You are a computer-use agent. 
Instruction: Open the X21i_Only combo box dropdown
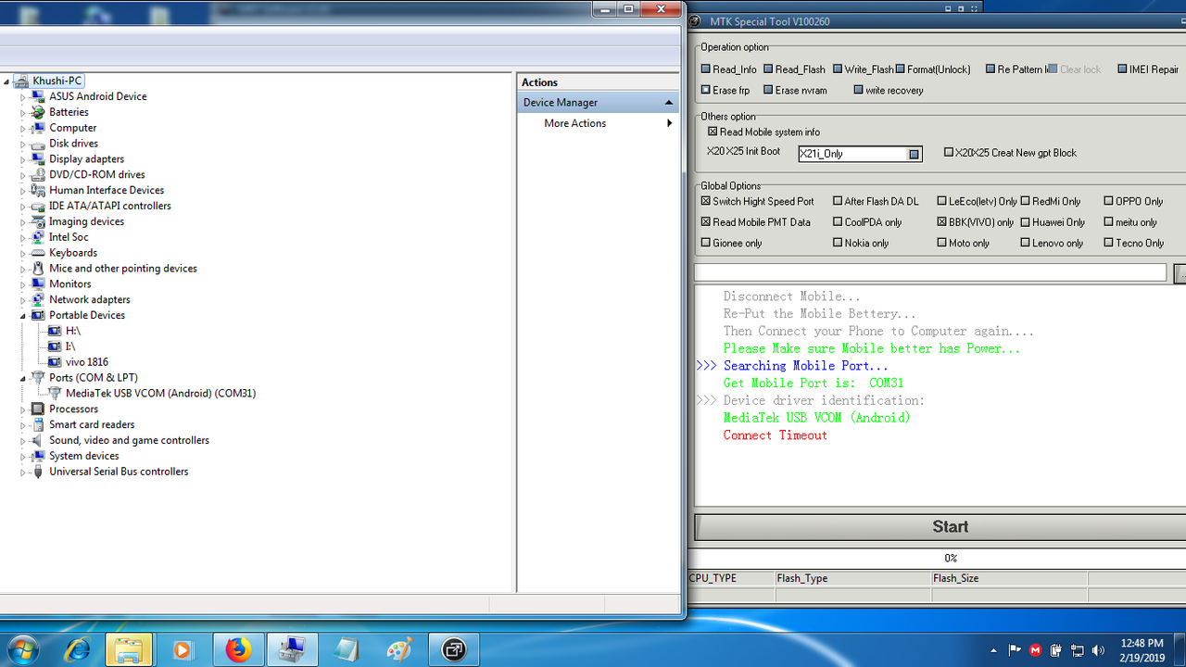pyautogui.click(x=915, y=154)
